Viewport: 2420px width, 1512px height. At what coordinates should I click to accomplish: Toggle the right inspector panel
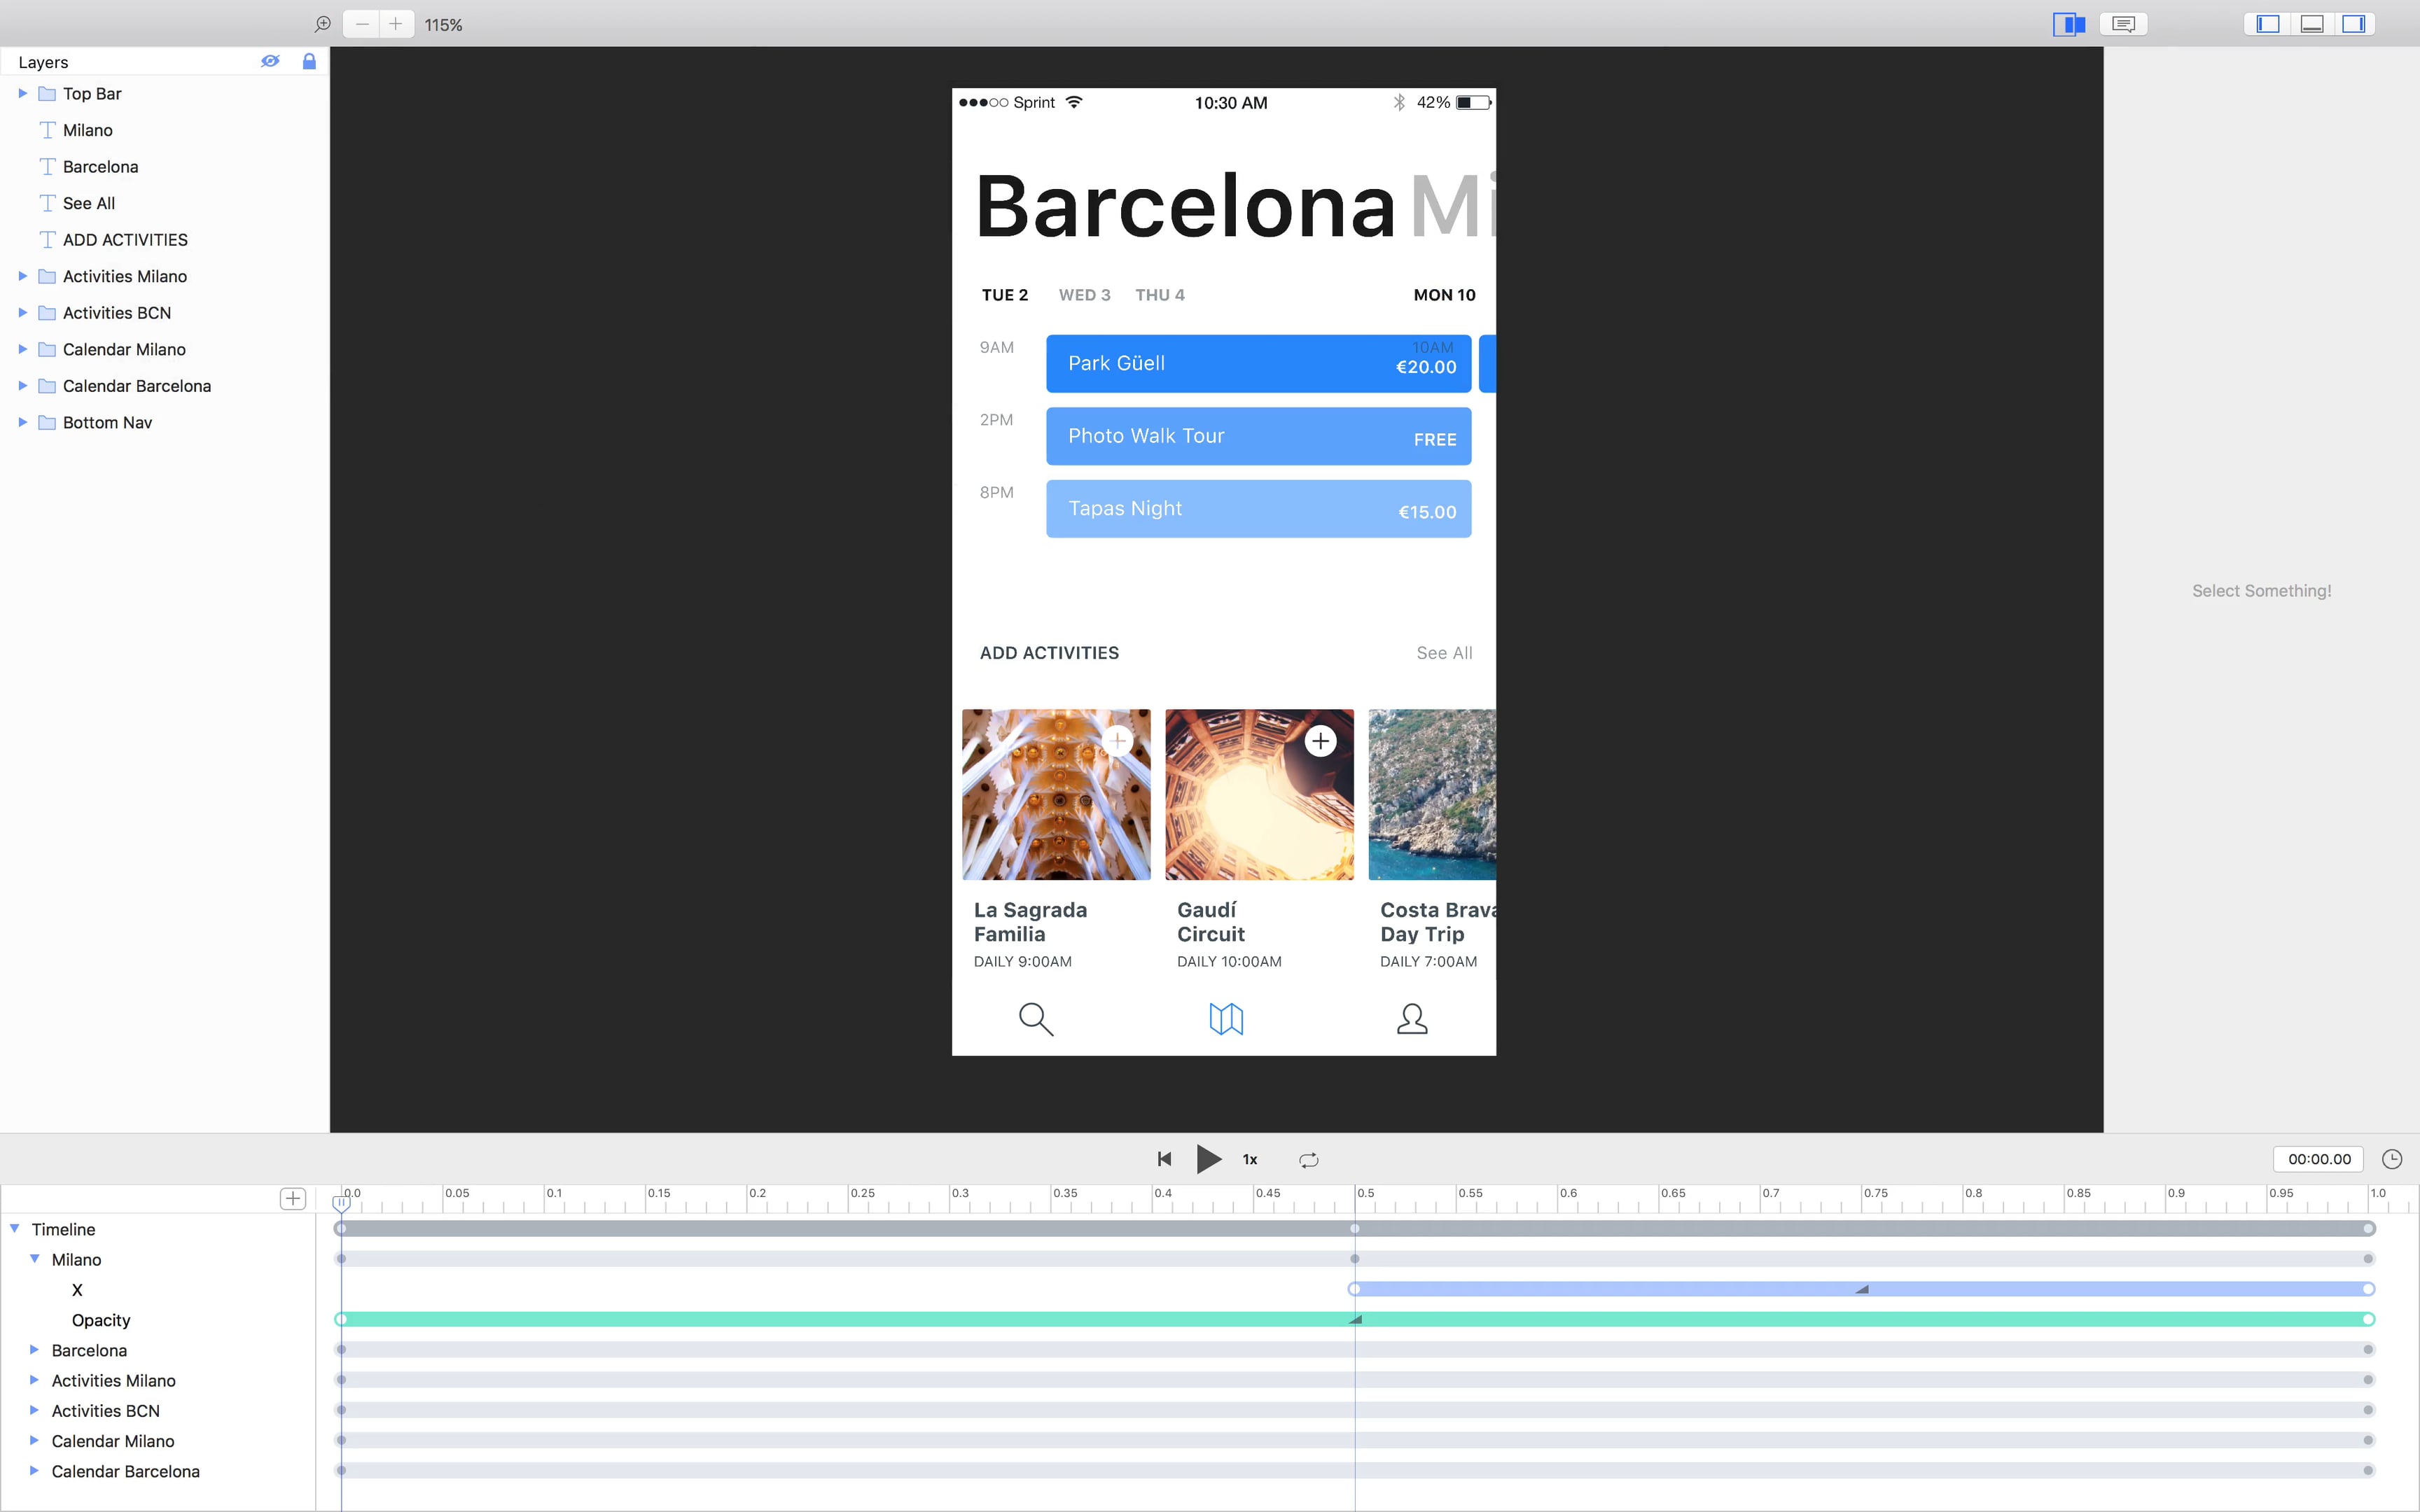2353,24
